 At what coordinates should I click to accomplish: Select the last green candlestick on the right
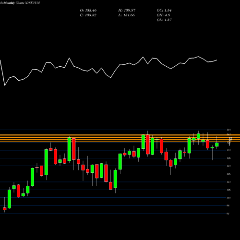tap(217, 144)
